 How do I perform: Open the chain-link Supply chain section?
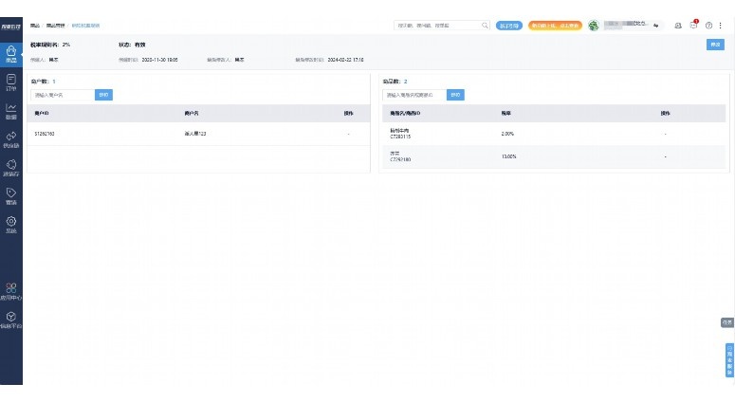click(x=11, y=139)
